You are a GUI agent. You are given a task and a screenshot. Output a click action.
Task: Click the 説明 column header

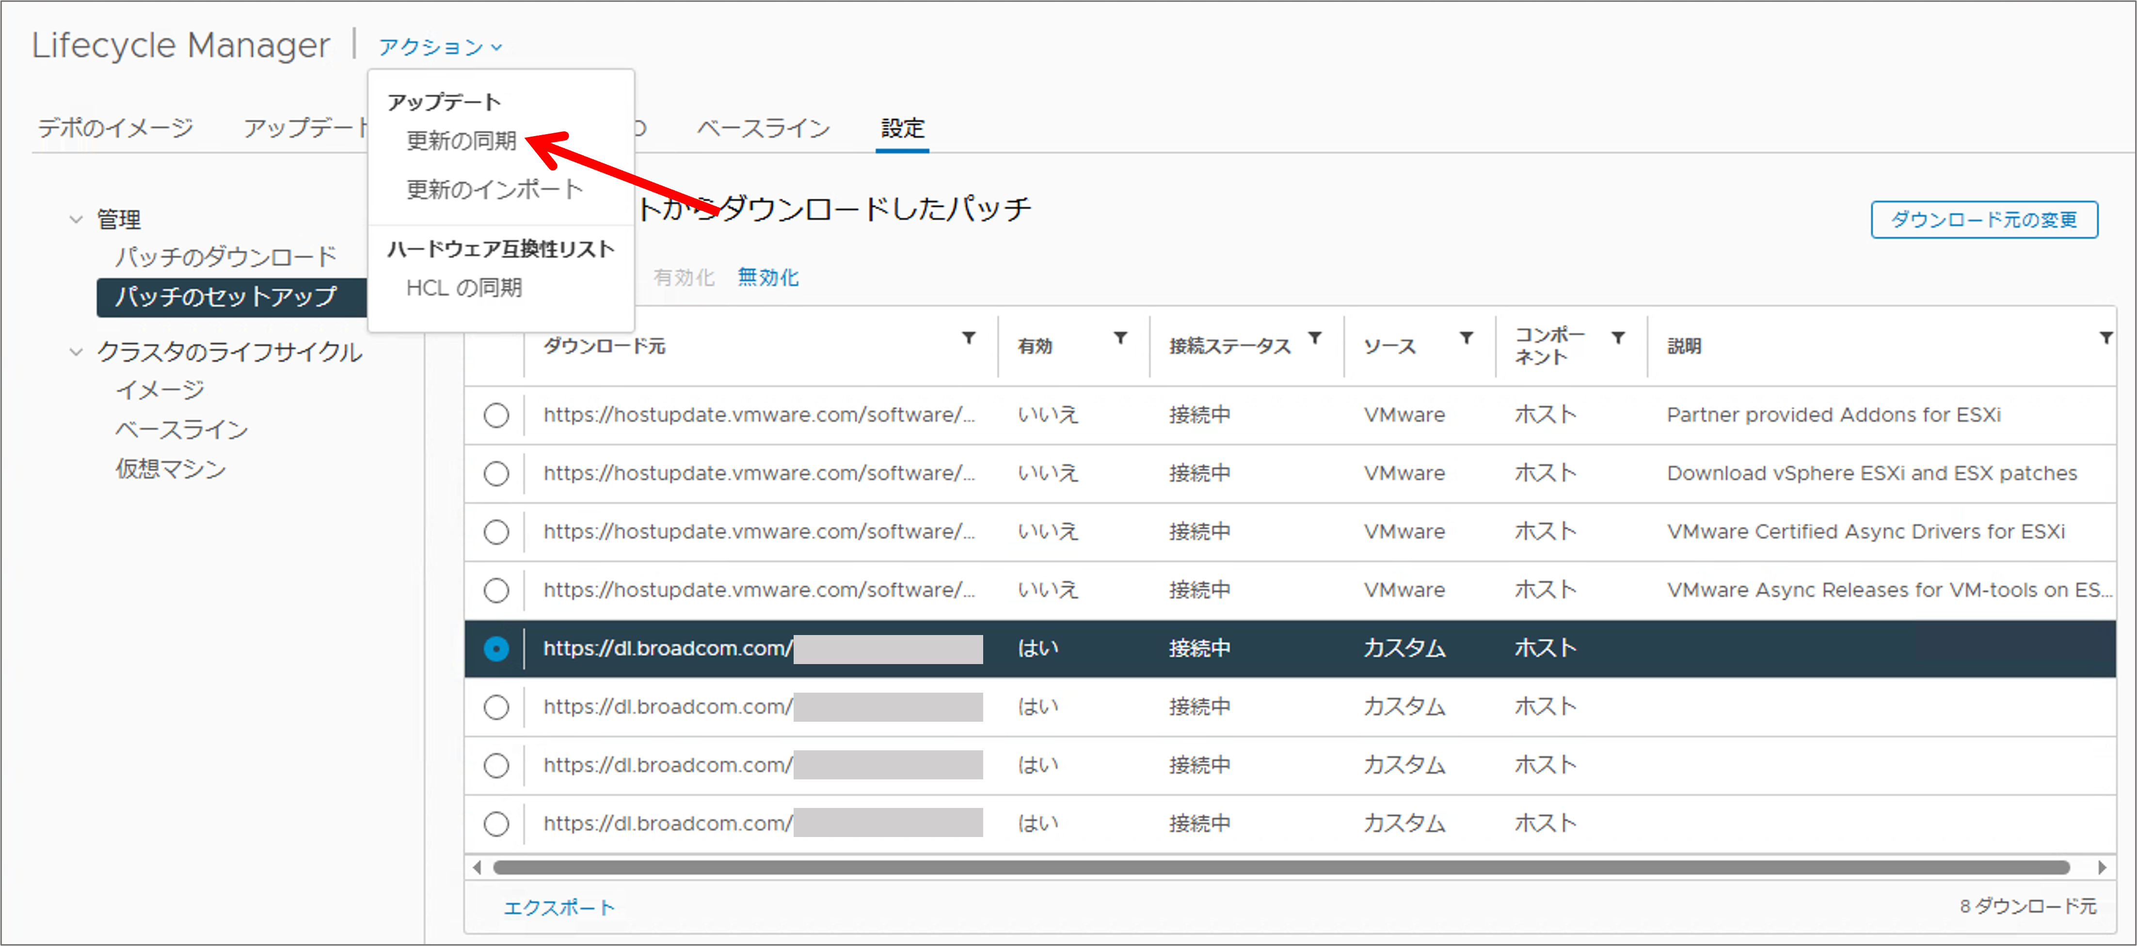coord(1684,346)
